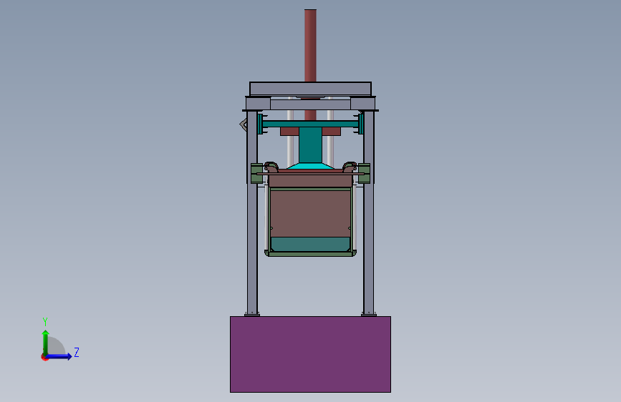The height and width of the screenshot is (402, 621).
Task: Select the left gray support column
Action: 252,213
